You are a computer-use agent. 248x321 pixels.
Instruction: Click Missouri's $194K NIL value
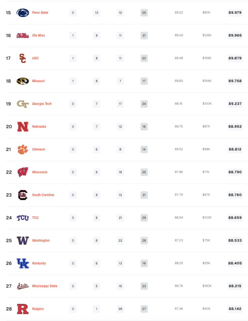[207, 81]
